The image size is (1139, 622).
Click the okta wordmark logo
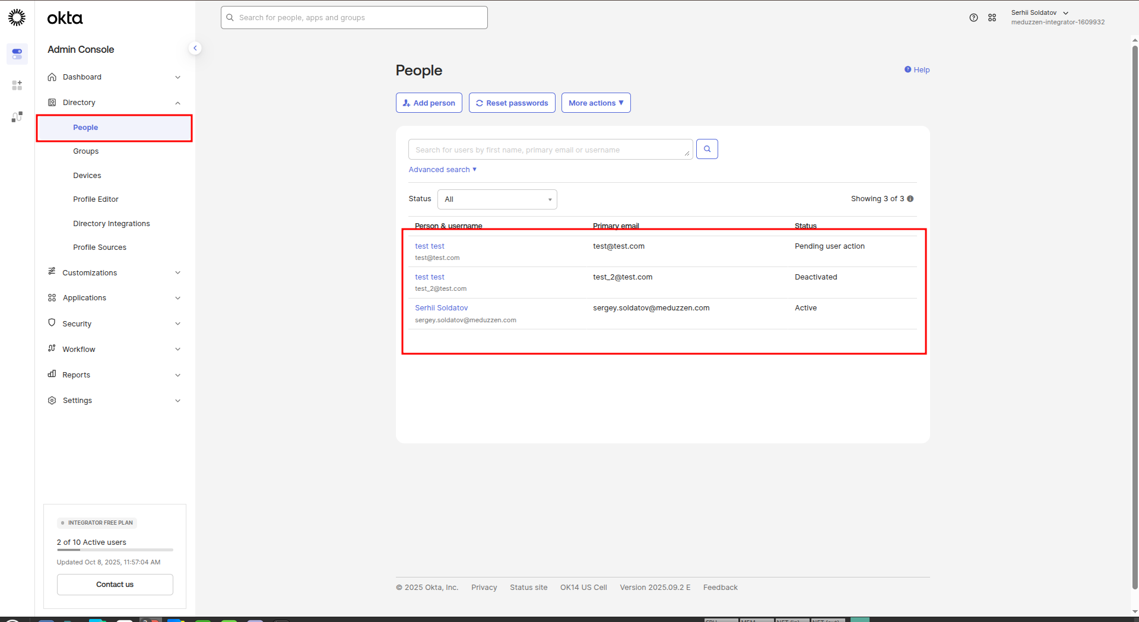tap(65, 18)
